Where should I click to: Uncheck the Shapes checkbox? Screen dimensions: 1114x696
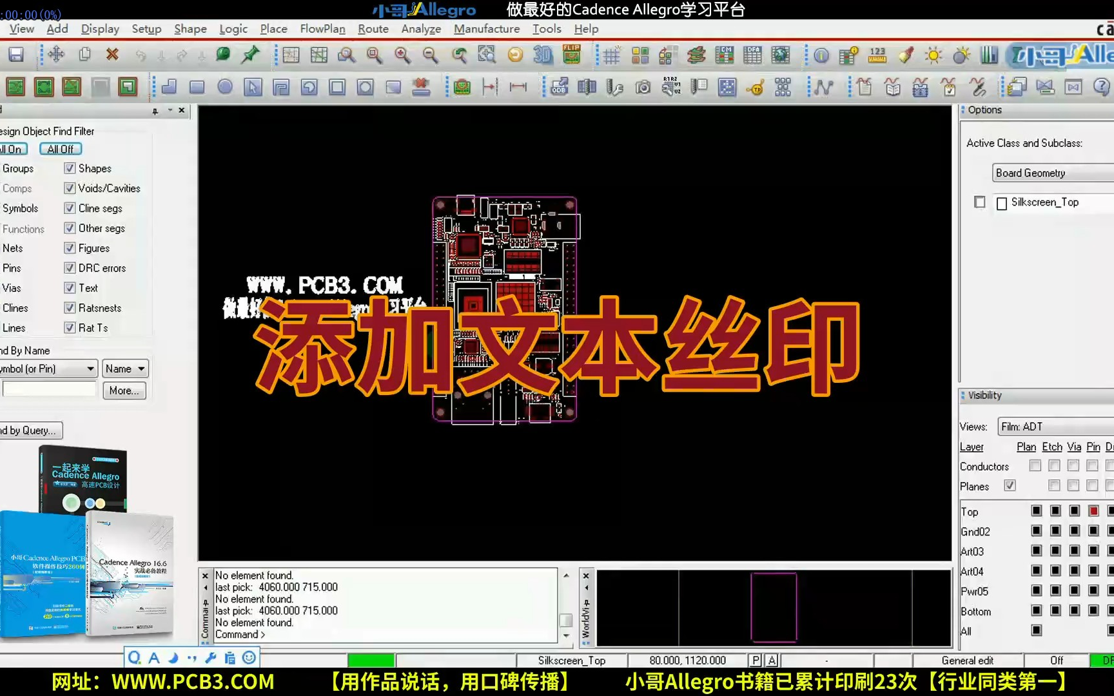click(x=70, y=168)
